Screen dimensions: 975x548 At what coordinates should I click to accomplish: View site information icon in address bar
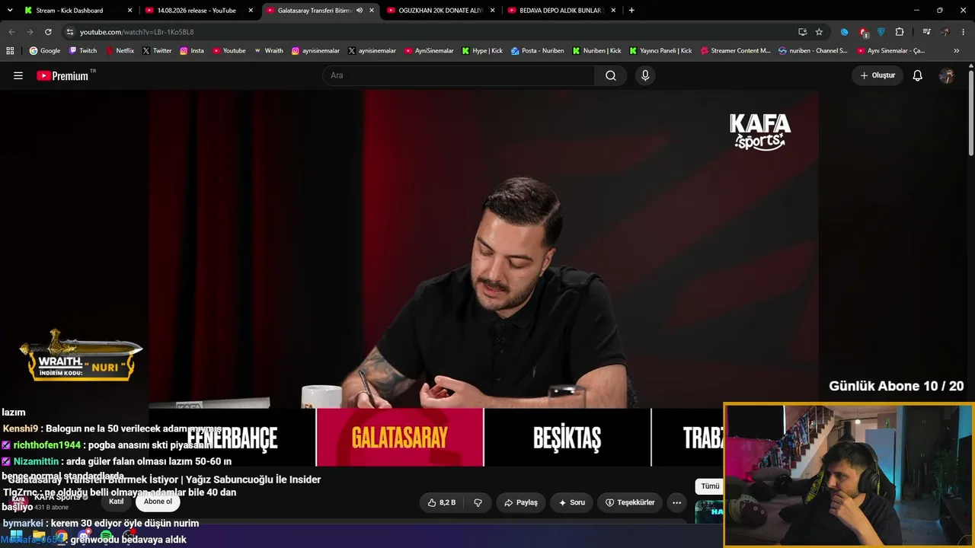click(x=70, y=32)
